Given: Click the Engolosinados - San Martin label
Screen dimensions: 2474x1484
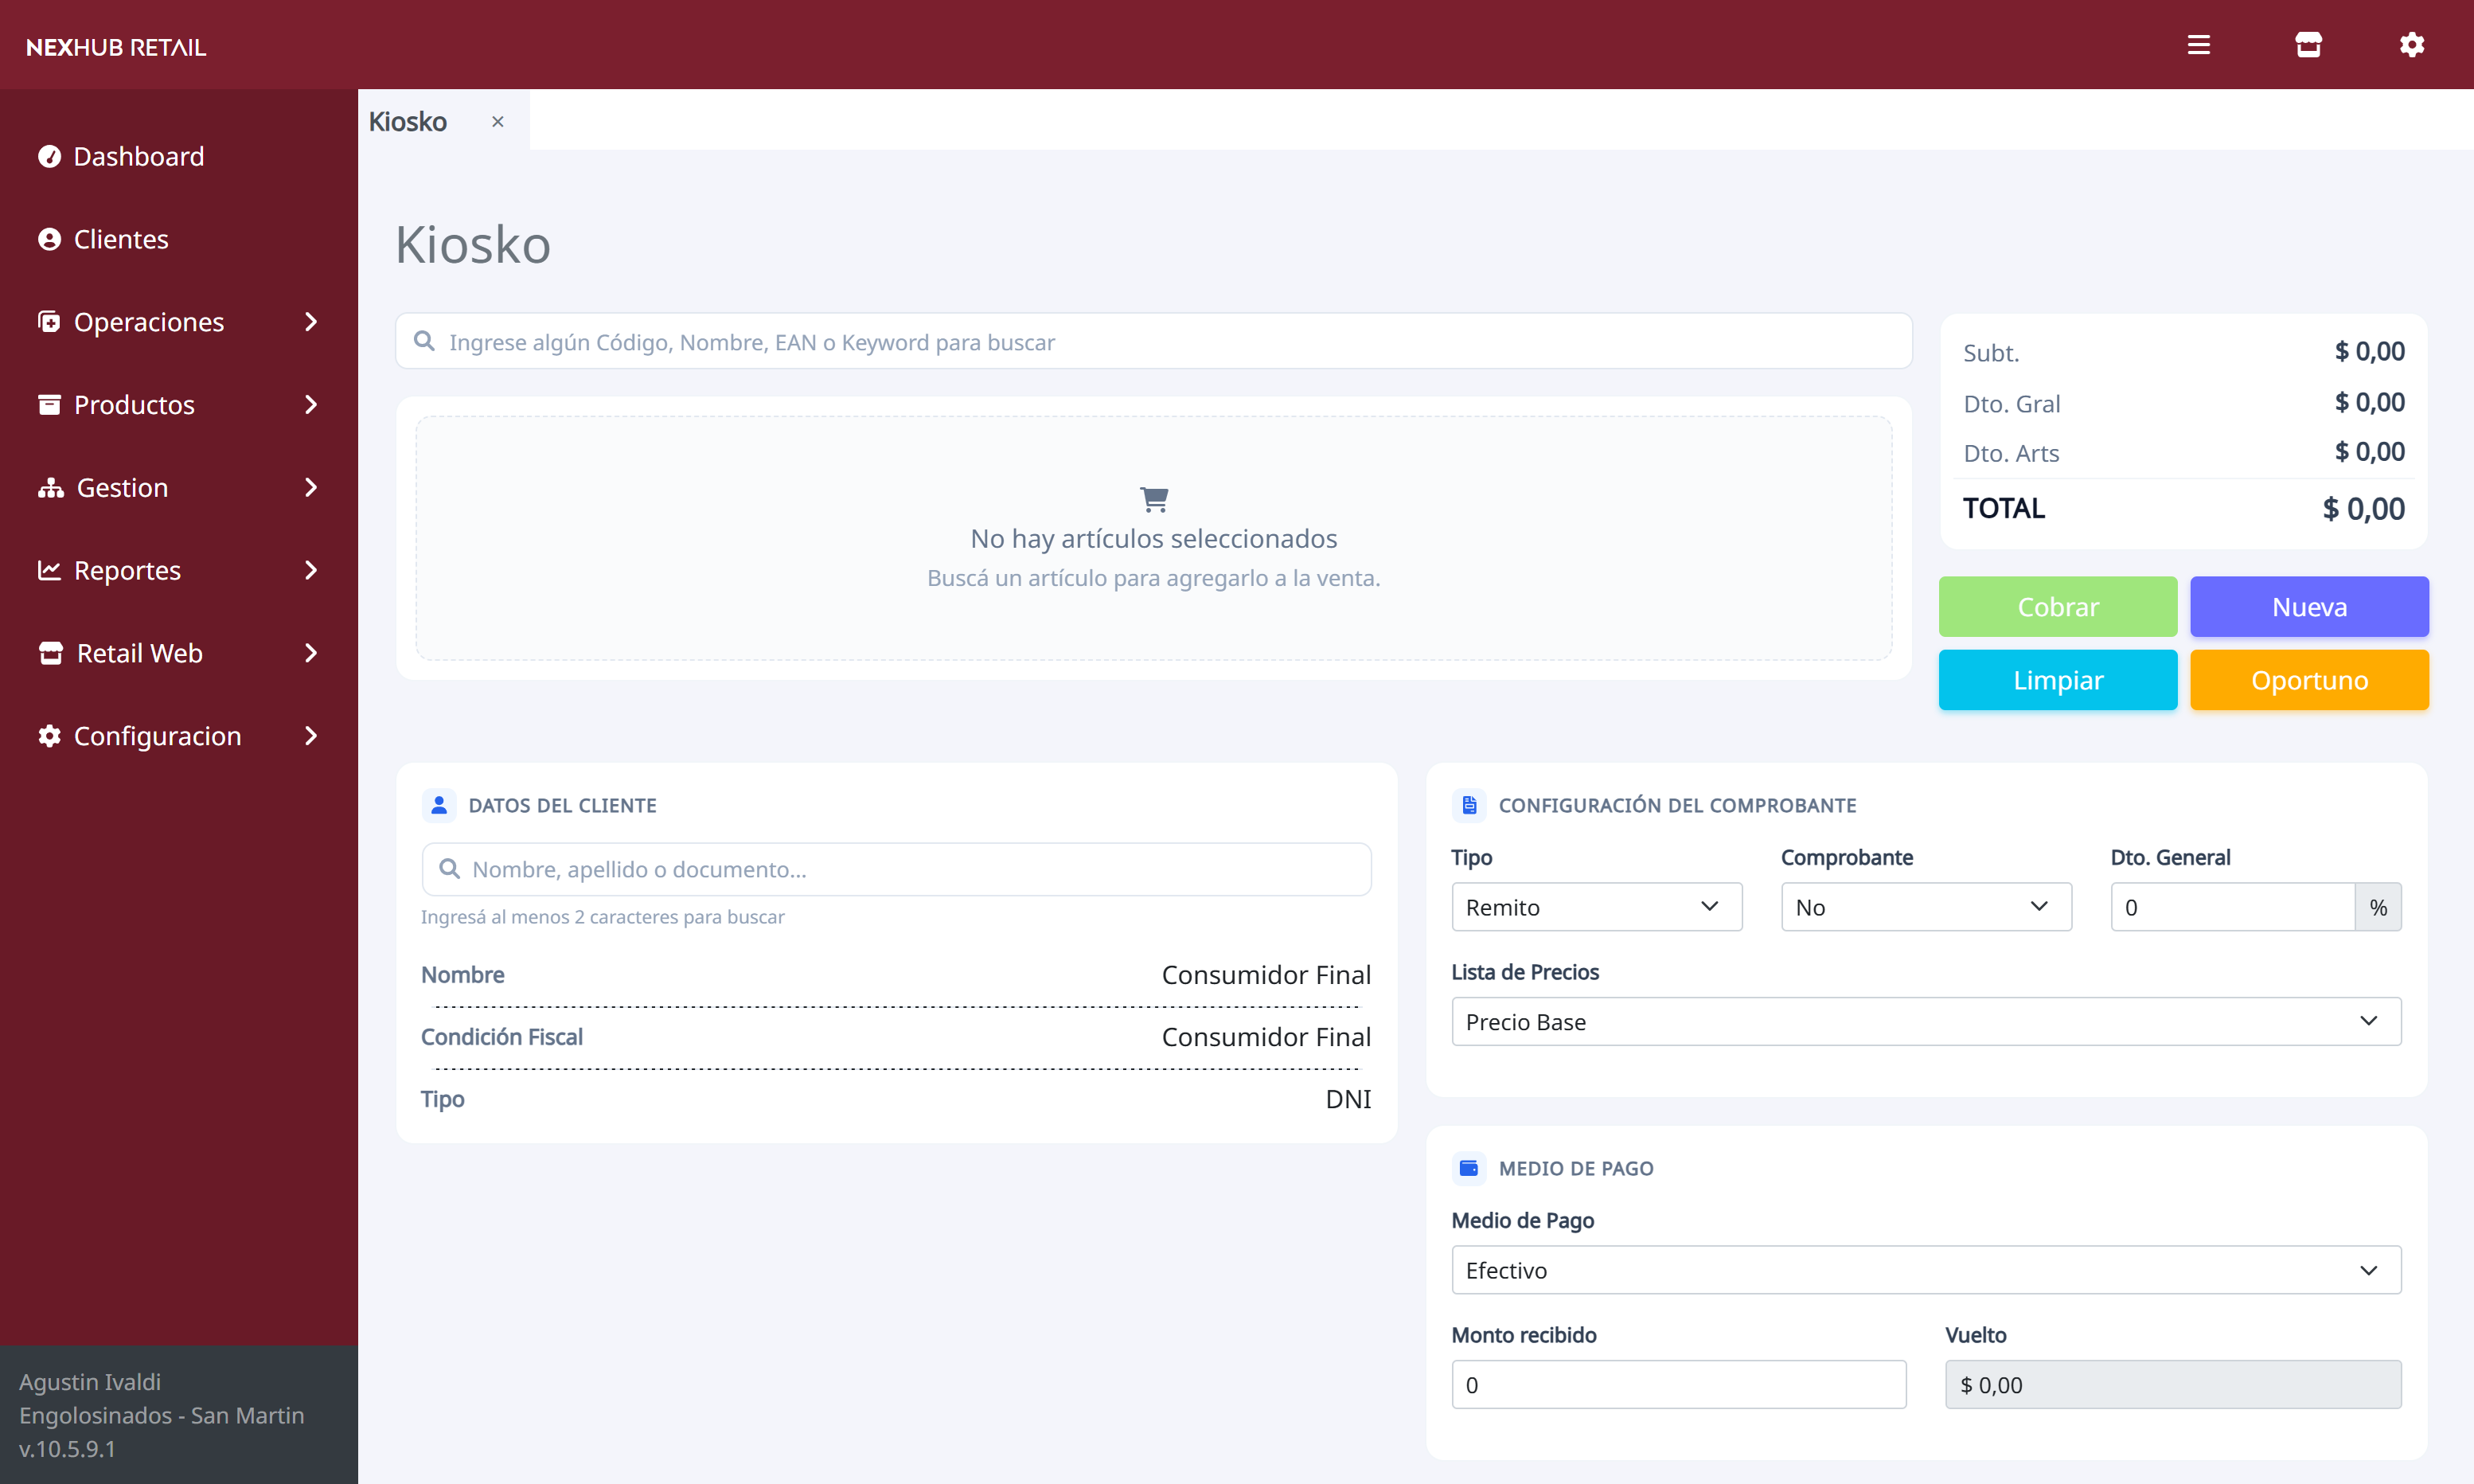Looking at the screenshot, I should click(161, 1415).
